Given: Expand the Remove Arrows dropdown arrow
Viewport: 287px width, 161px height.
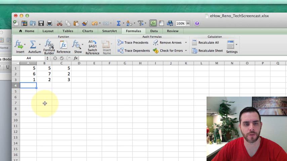Looking at the screenshot, I should coord(186,43).
